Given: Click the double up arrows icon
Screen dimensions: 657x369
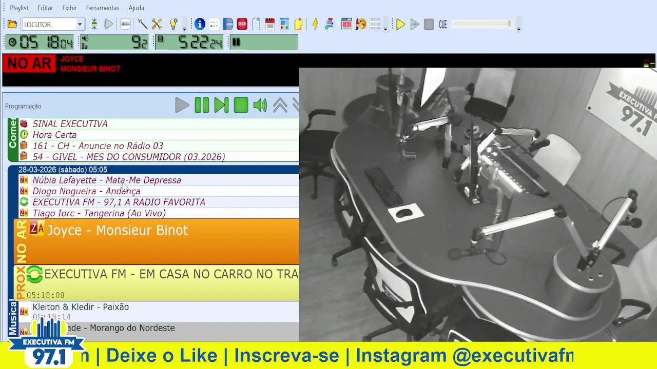Looking at the screenshot, I should (x=280, y=105).
